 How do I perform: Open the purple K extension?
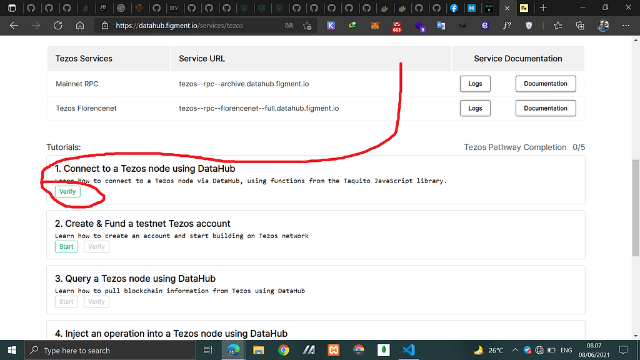pos(331,26)
